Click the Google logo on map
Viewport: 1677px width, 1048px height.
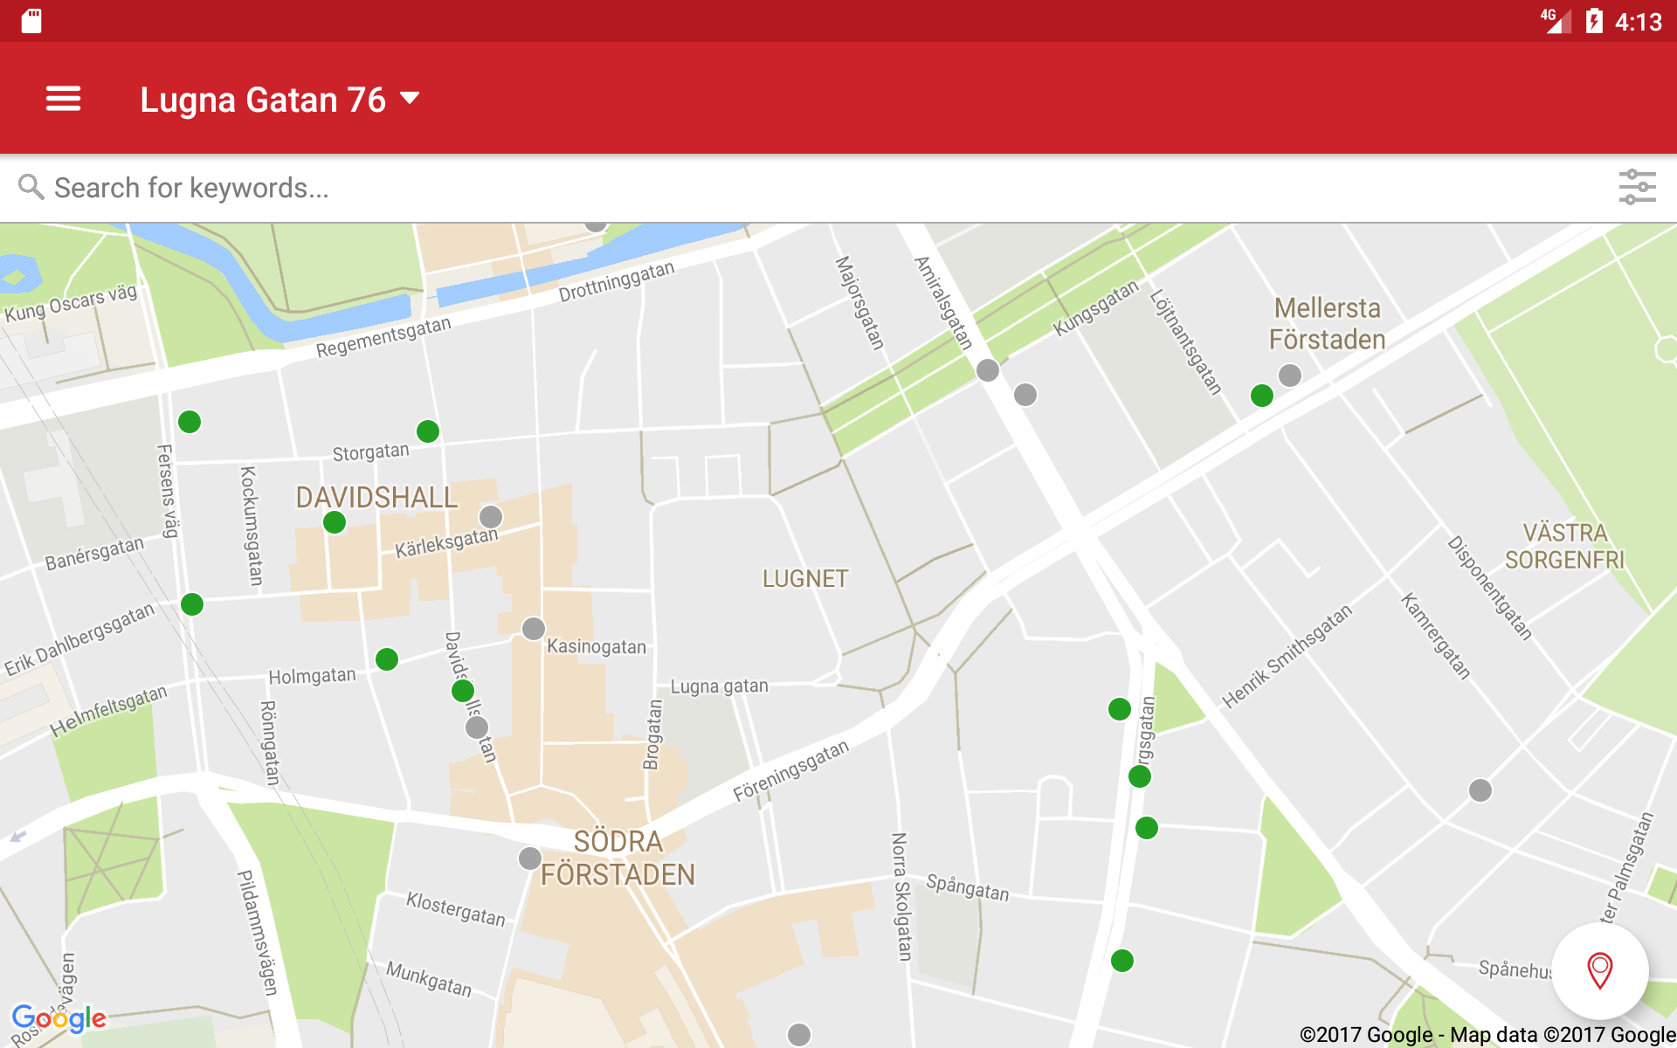click(59, 1018)
